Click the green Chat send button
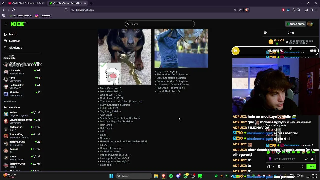The image size is (320, 180). click(311, 167)
